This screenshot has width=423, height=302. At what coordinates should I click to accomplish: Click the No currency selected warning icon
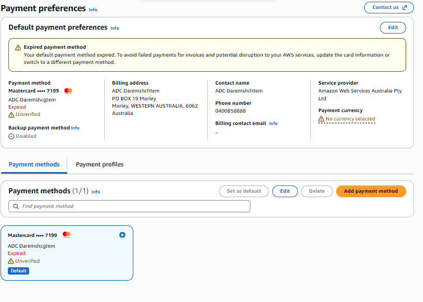(321, 119)
